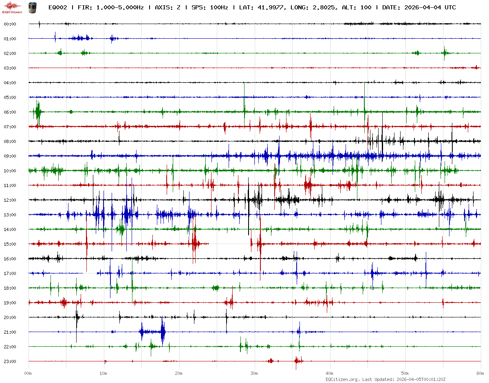This screenshot has width=489, height=383.
Task: Select the 12:00 hour row label
Action: point(10,200)
